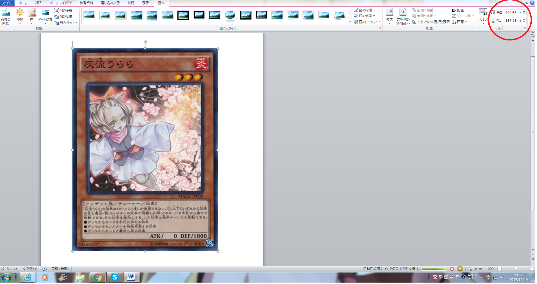Click the Format (書式) tab
This screenshot has width=537, height=284.
(x=161, y=3)
